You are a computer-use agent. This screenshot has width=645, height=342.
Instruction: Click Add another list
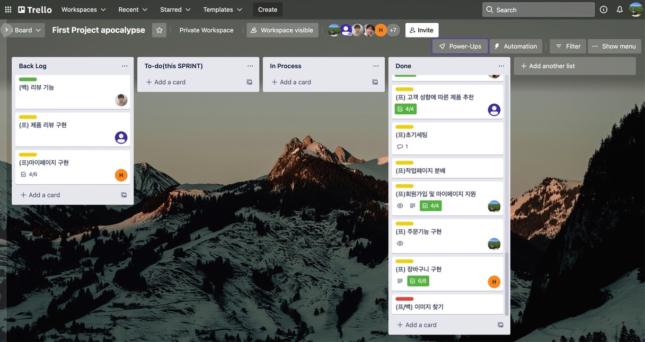(575, 66)
